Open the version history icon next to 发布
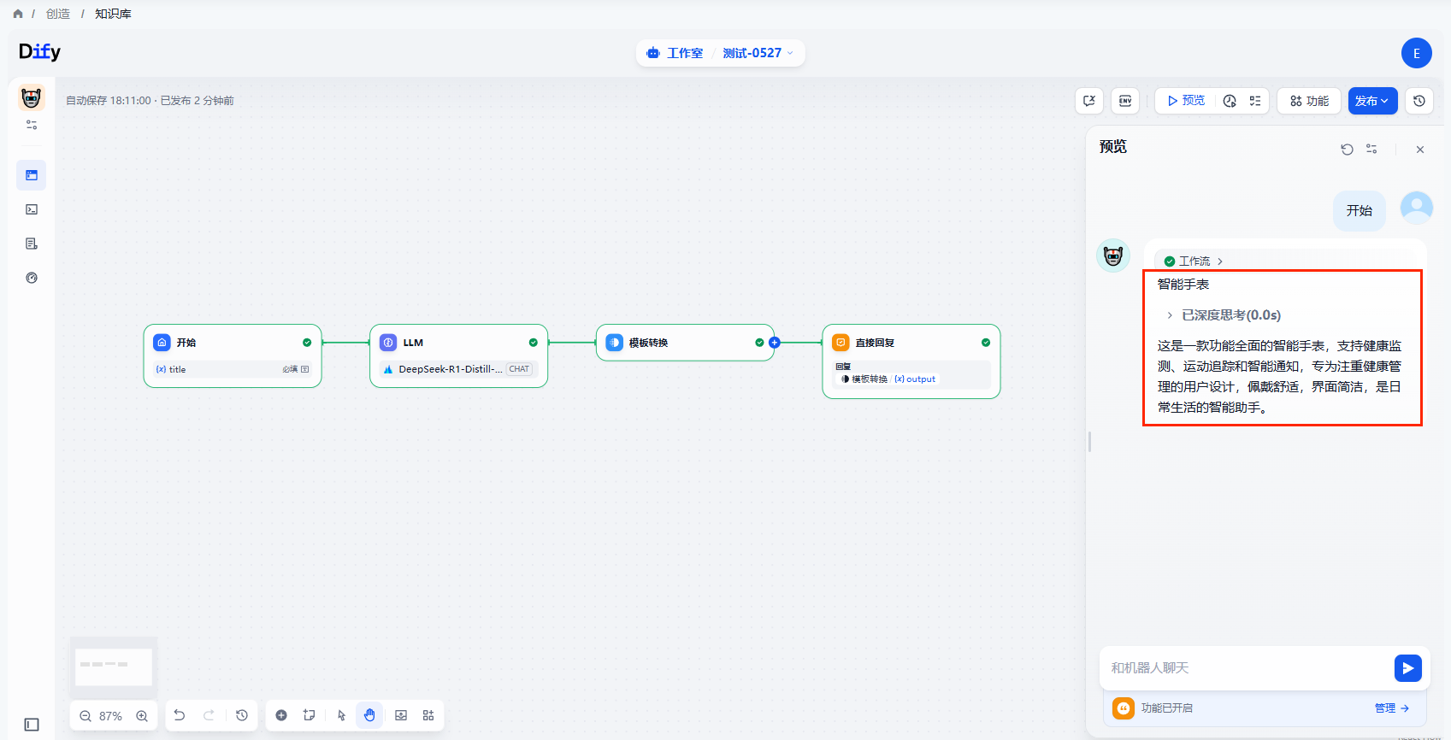This screenshot has width=1451, height=740. (1419, 101)
